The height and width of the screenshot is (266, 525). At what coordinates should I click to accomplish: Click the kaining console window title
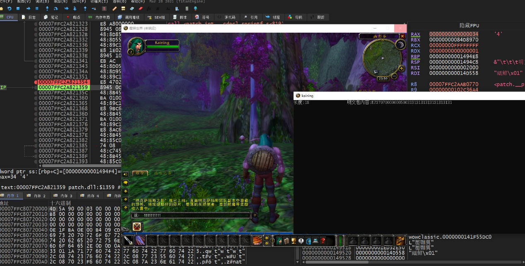click(x=307, y=96)
